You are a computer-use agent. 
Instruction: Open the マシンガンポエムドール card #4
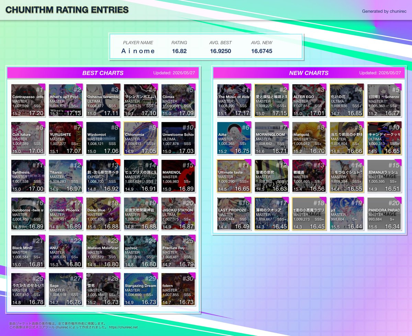141,100
